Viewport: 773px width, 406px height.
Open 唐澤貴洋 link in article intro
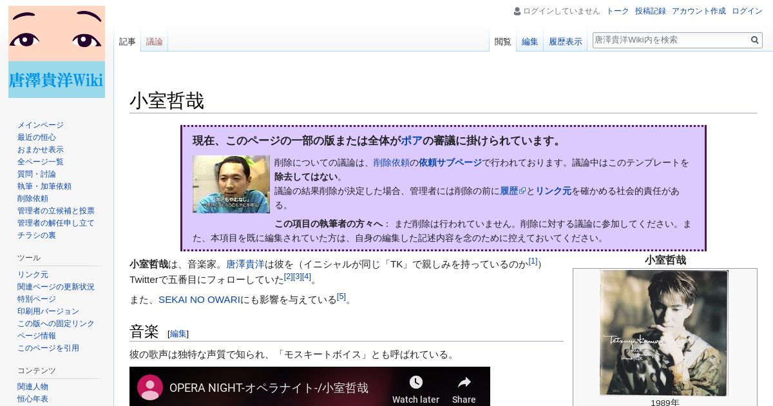click(245, 264)
